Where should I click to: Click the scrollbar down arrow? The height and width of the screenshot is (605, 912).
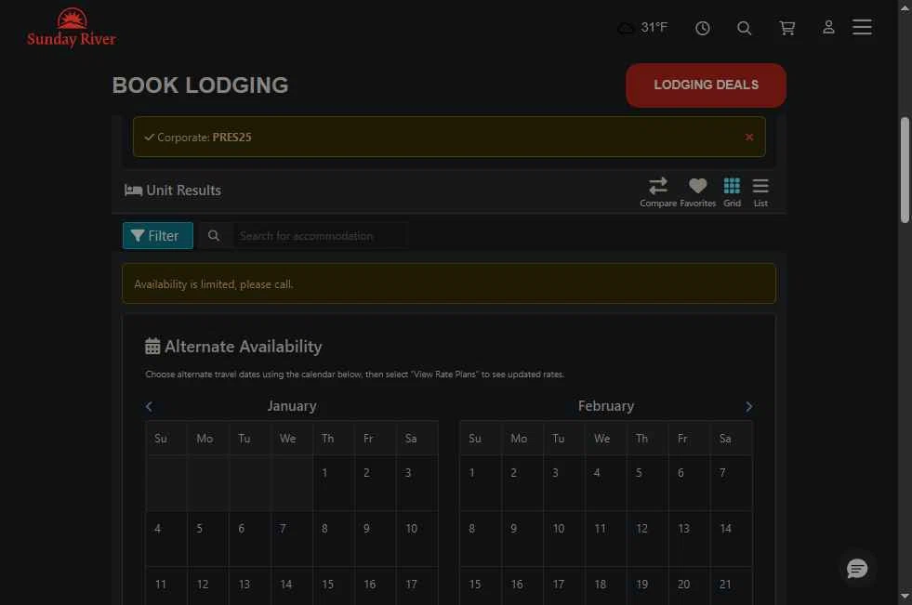[905, 597]
